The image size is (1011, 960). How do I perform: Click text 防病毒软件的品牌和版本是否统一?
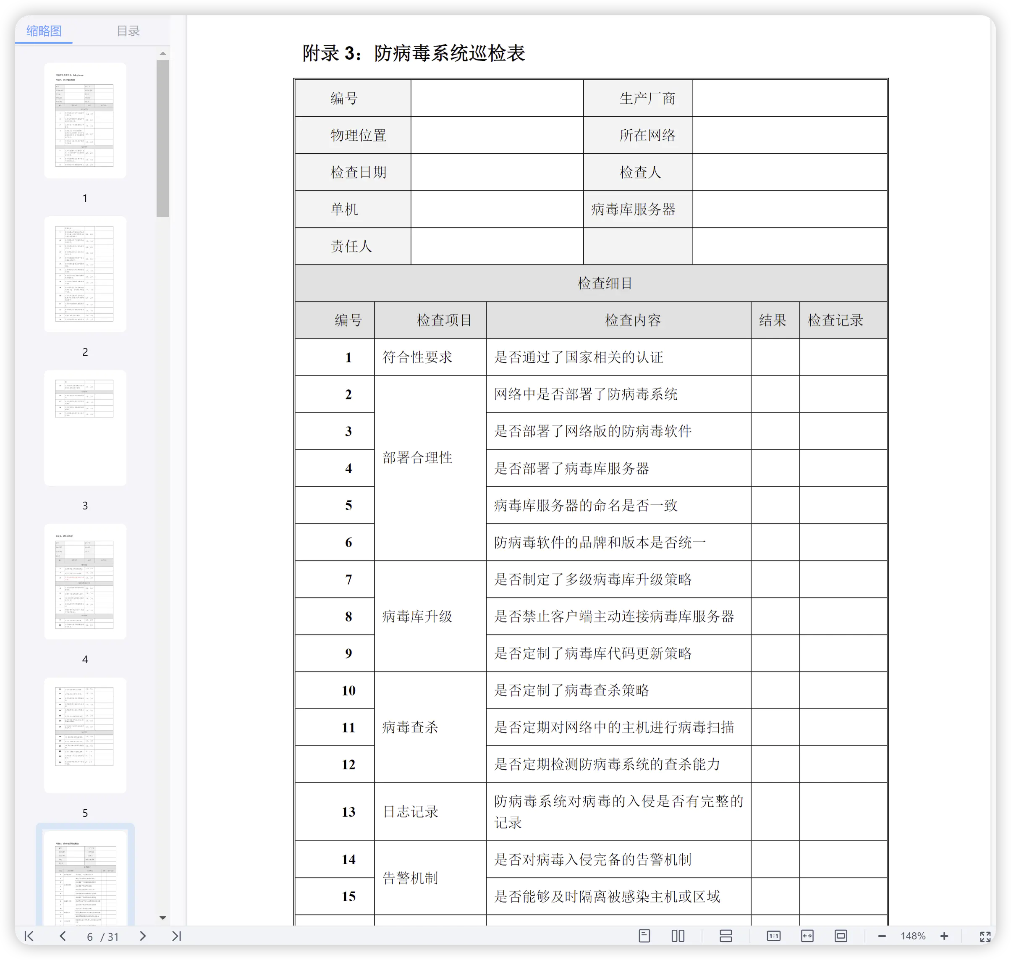click(600, 543)
